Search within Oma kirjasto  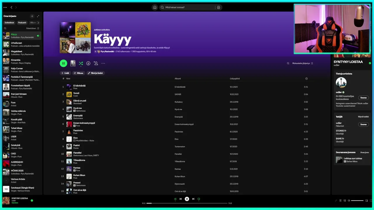click(x=5, y=28)
